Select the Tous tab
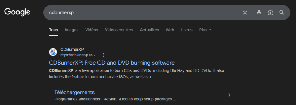This screenshot has width=296, height=105. click(x=53, y=30)
